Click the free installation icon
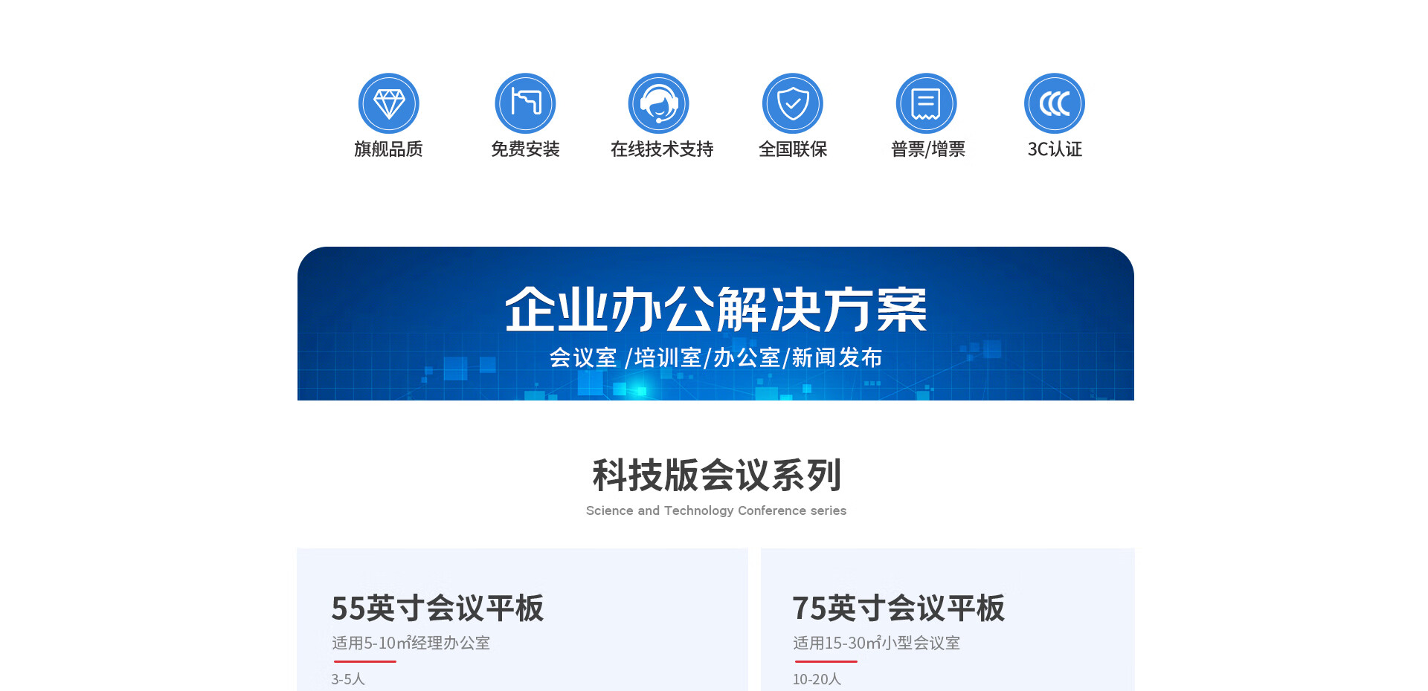1428x691 pixels. click(525, 103)
